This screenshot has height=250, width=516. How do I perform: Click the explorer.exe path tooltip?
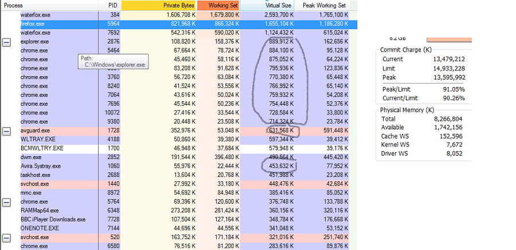[113, 61]
